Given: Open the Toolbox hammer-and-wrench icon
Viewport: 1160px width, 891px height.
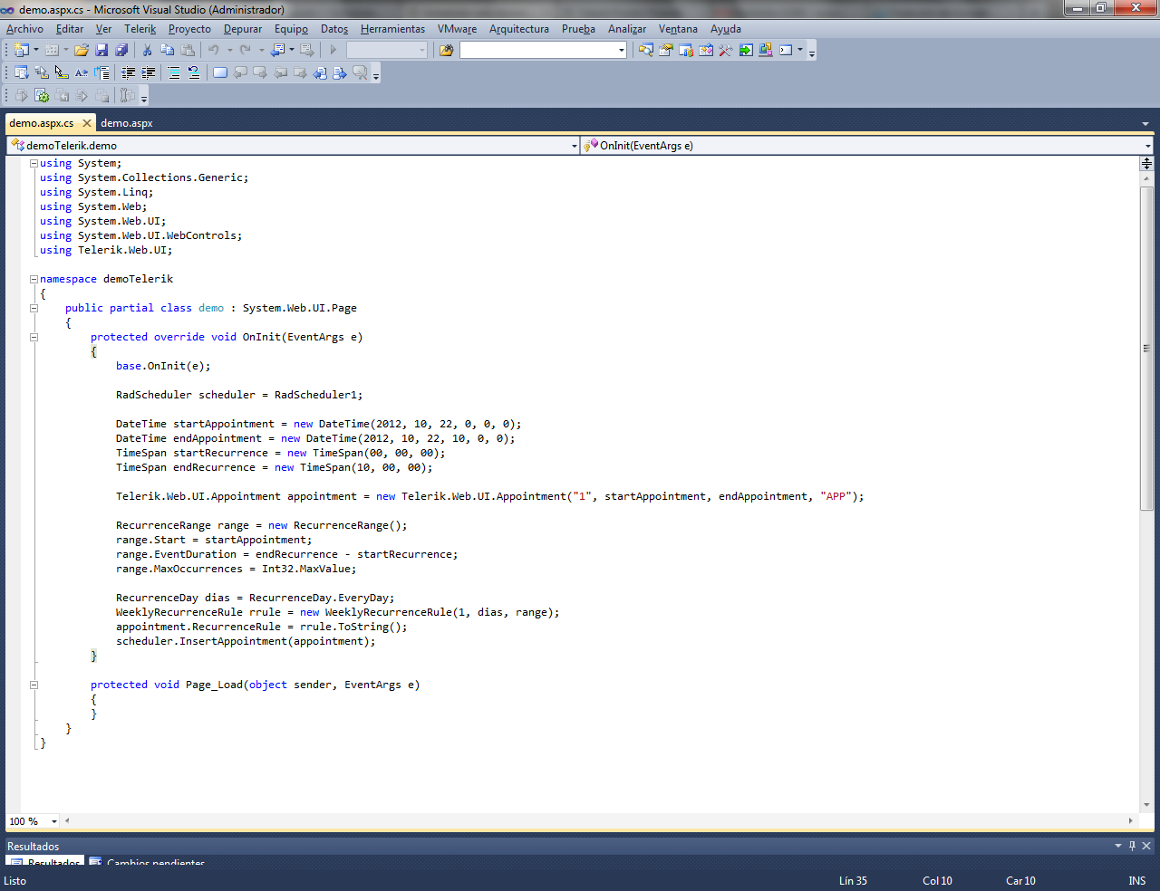Looking at the screenshot, I should 725,50.
